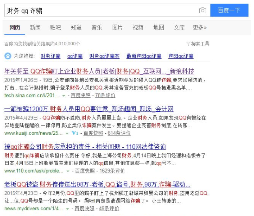The width and height of the screenshot is (254, 216).
Task: View 78条评价 reviews link
Action: (105, 96)
